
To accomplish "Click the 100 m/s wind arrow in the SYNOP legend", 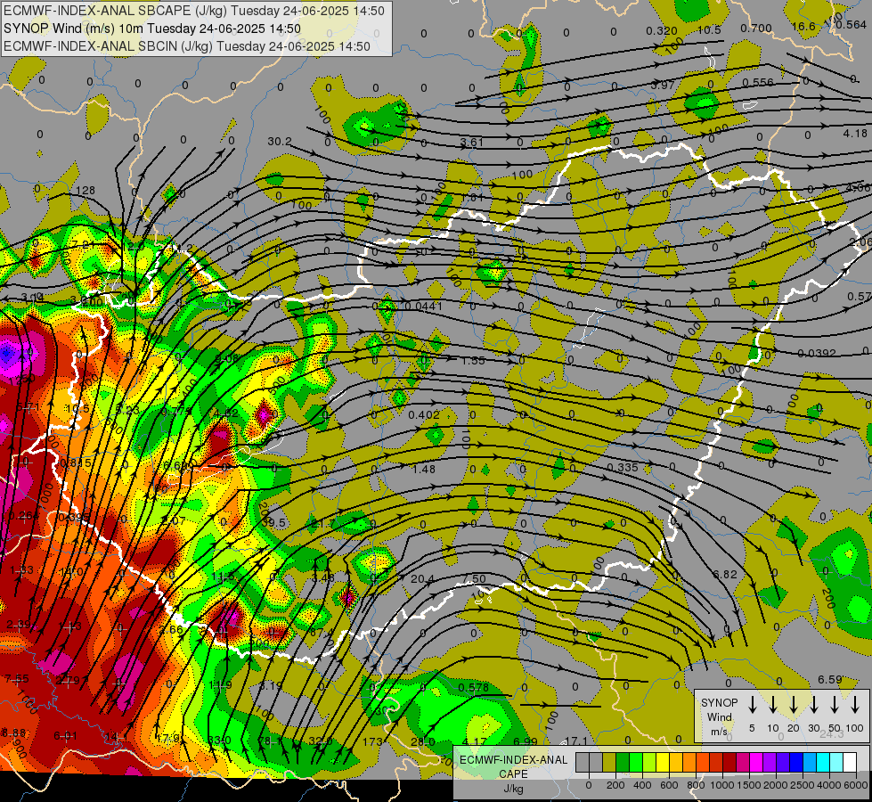I will [x=855, y=705].
